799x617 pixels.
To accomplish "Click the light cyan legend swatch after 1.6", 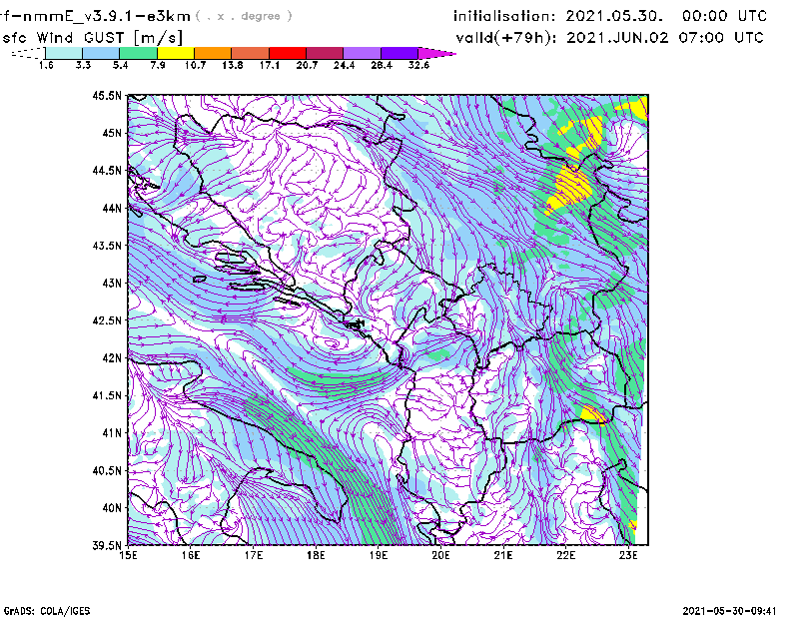I will coord(64,53).
